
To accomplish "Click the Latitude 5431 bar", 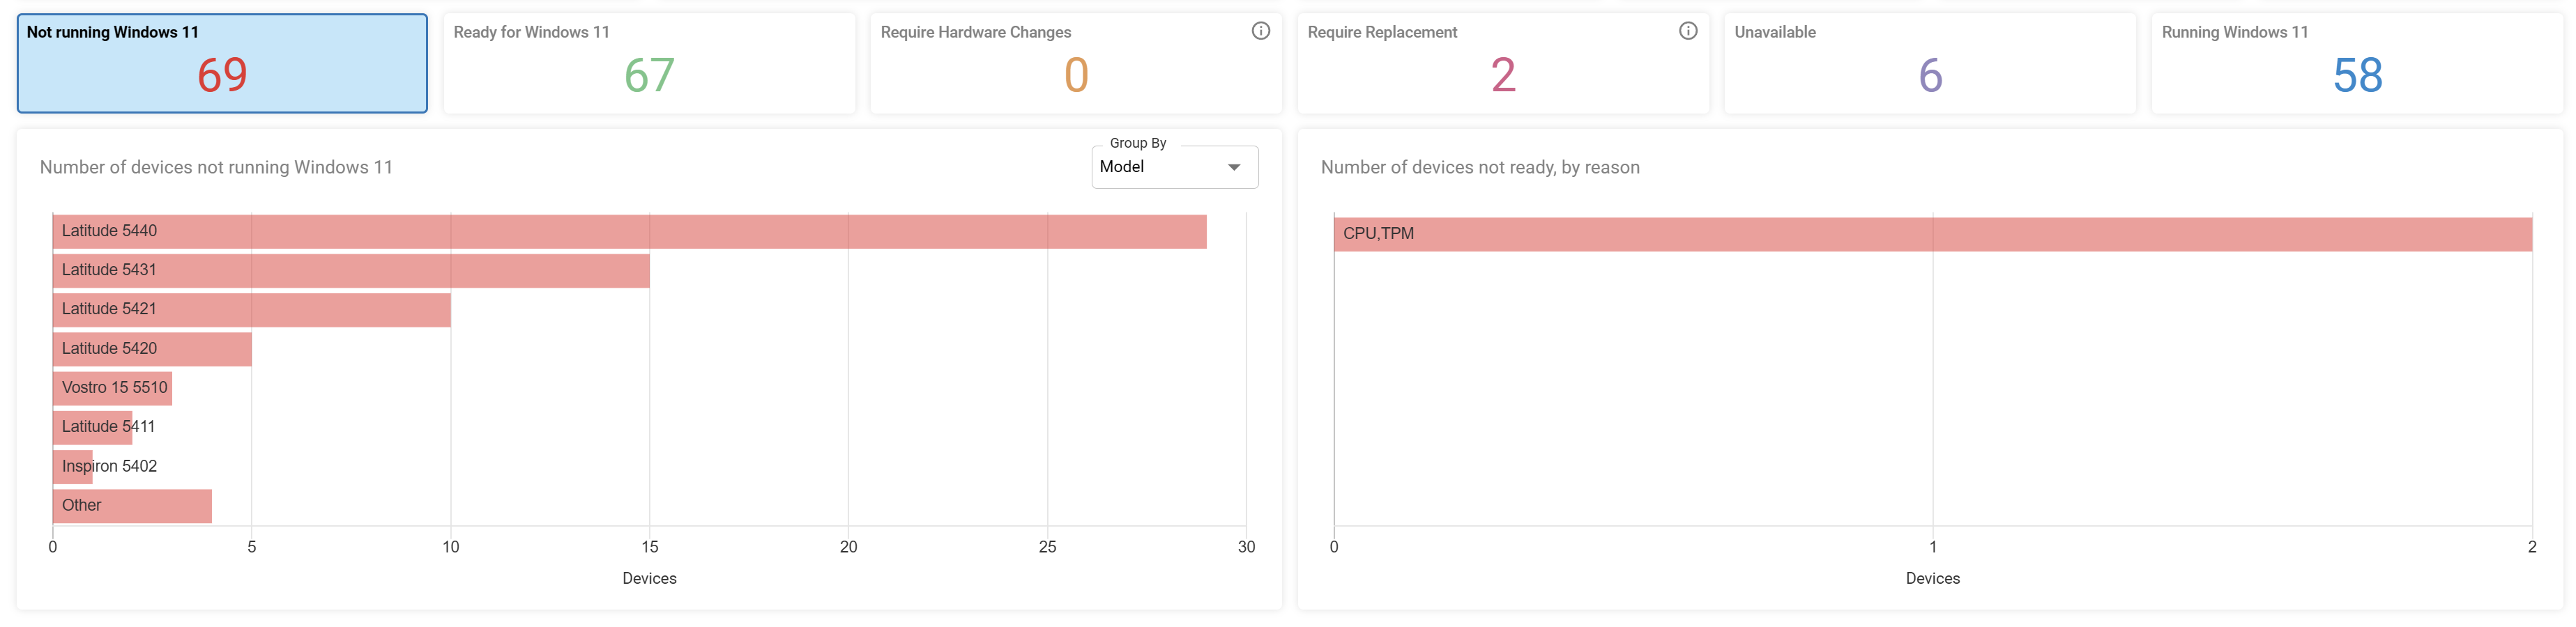I will pyautogui.click(x=351, y=270).
